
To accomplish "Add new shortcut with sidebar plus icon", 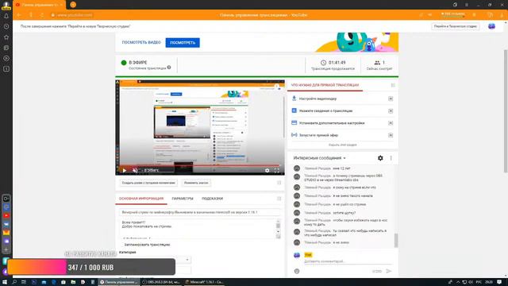I will [6, 250].
